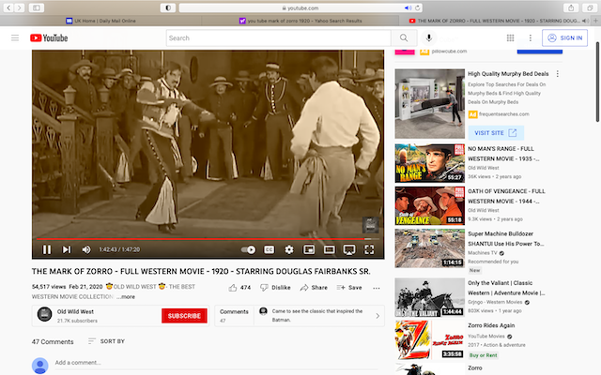
Task: Turn on closed captions CC
Action: pyautogui.click(x=270, y=250)
